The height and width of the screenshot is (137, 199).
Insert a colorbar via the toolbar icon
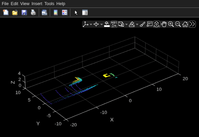pyautogui.click(x=56, y=12)
